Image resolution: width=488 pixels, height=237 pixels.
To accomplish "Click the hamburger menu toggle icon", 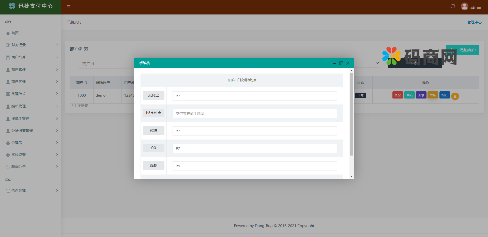I will click(x=68, y=7).
